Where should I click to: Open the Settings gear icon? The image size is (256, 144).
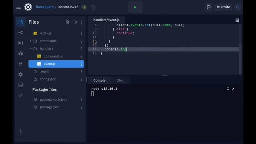(20, 74)
